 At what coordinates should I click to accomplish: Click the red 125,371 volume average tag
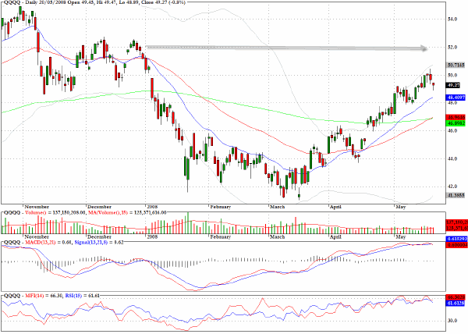point(457,228)
